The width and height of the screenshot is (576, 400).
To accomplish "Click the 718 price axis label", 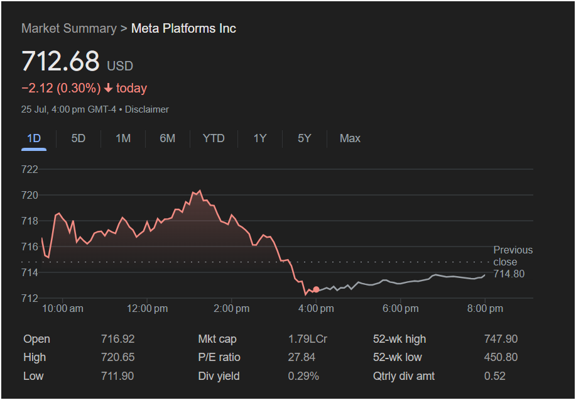I will [30, 221].
